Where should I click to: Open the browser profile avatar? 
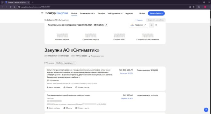[x=205, y=7]
